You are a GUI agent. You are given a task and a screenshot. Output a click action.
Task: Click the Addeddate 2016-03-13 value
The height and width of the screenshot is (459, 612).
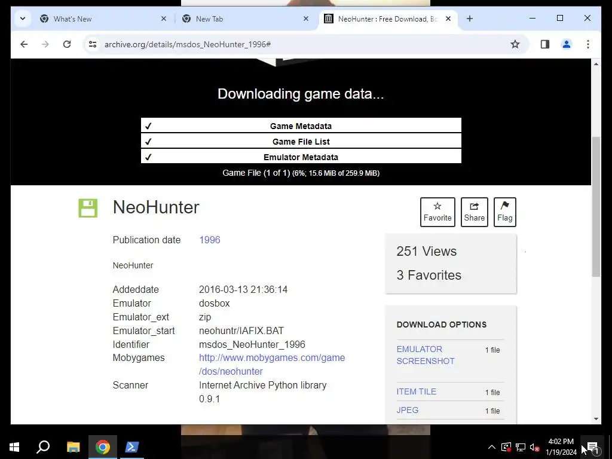[243, 289]
